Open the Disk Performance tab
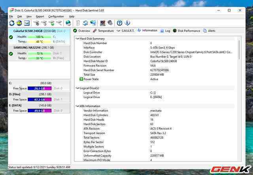This screenshot has width=253, height=175. [x=186, y=31]
